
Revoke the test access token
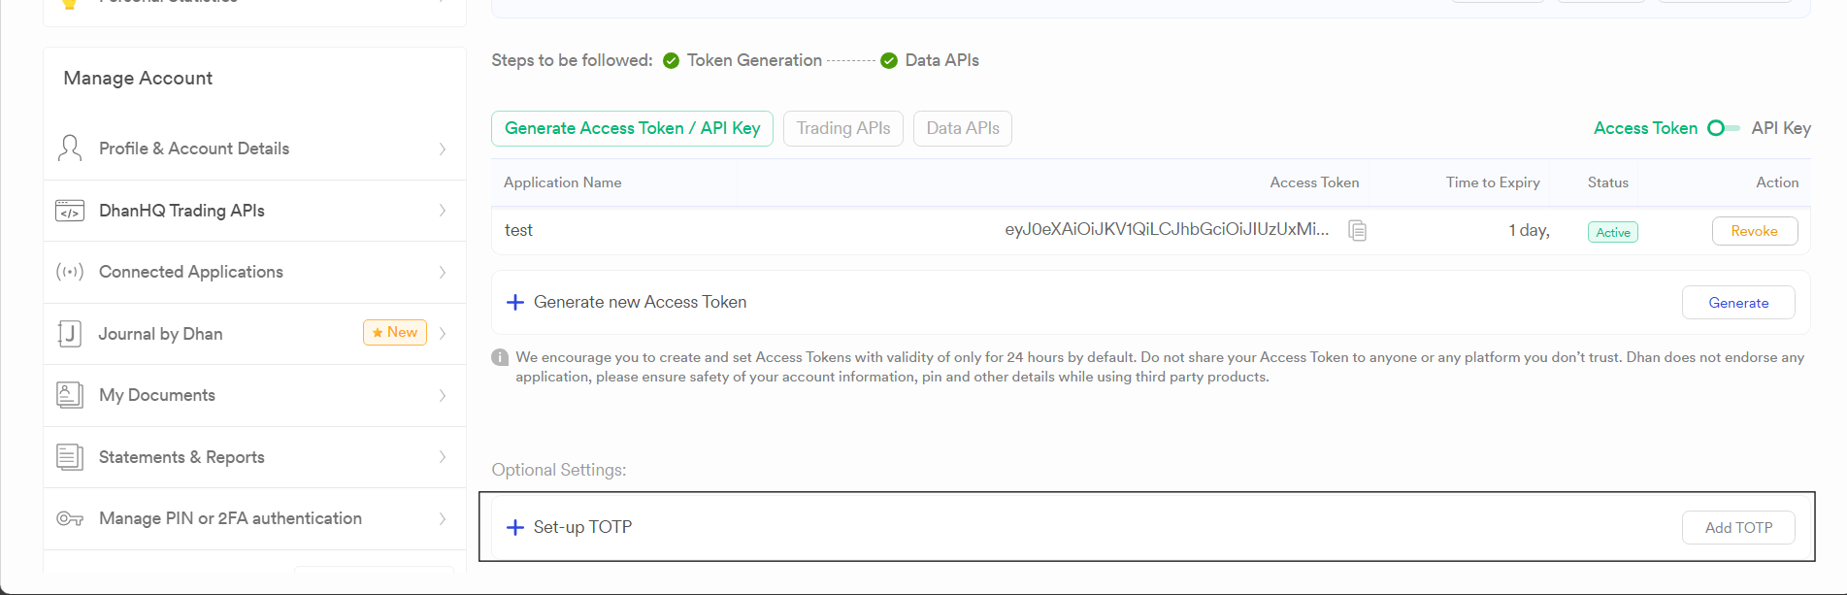pyautogui.click(x=1754, y=231)
